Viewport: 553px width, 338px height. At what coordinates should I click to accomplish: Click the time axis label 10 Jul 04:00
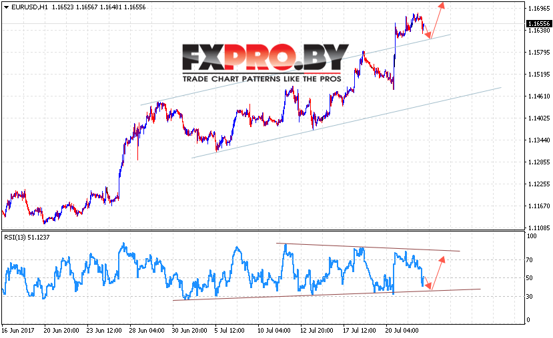coord(274,331)
